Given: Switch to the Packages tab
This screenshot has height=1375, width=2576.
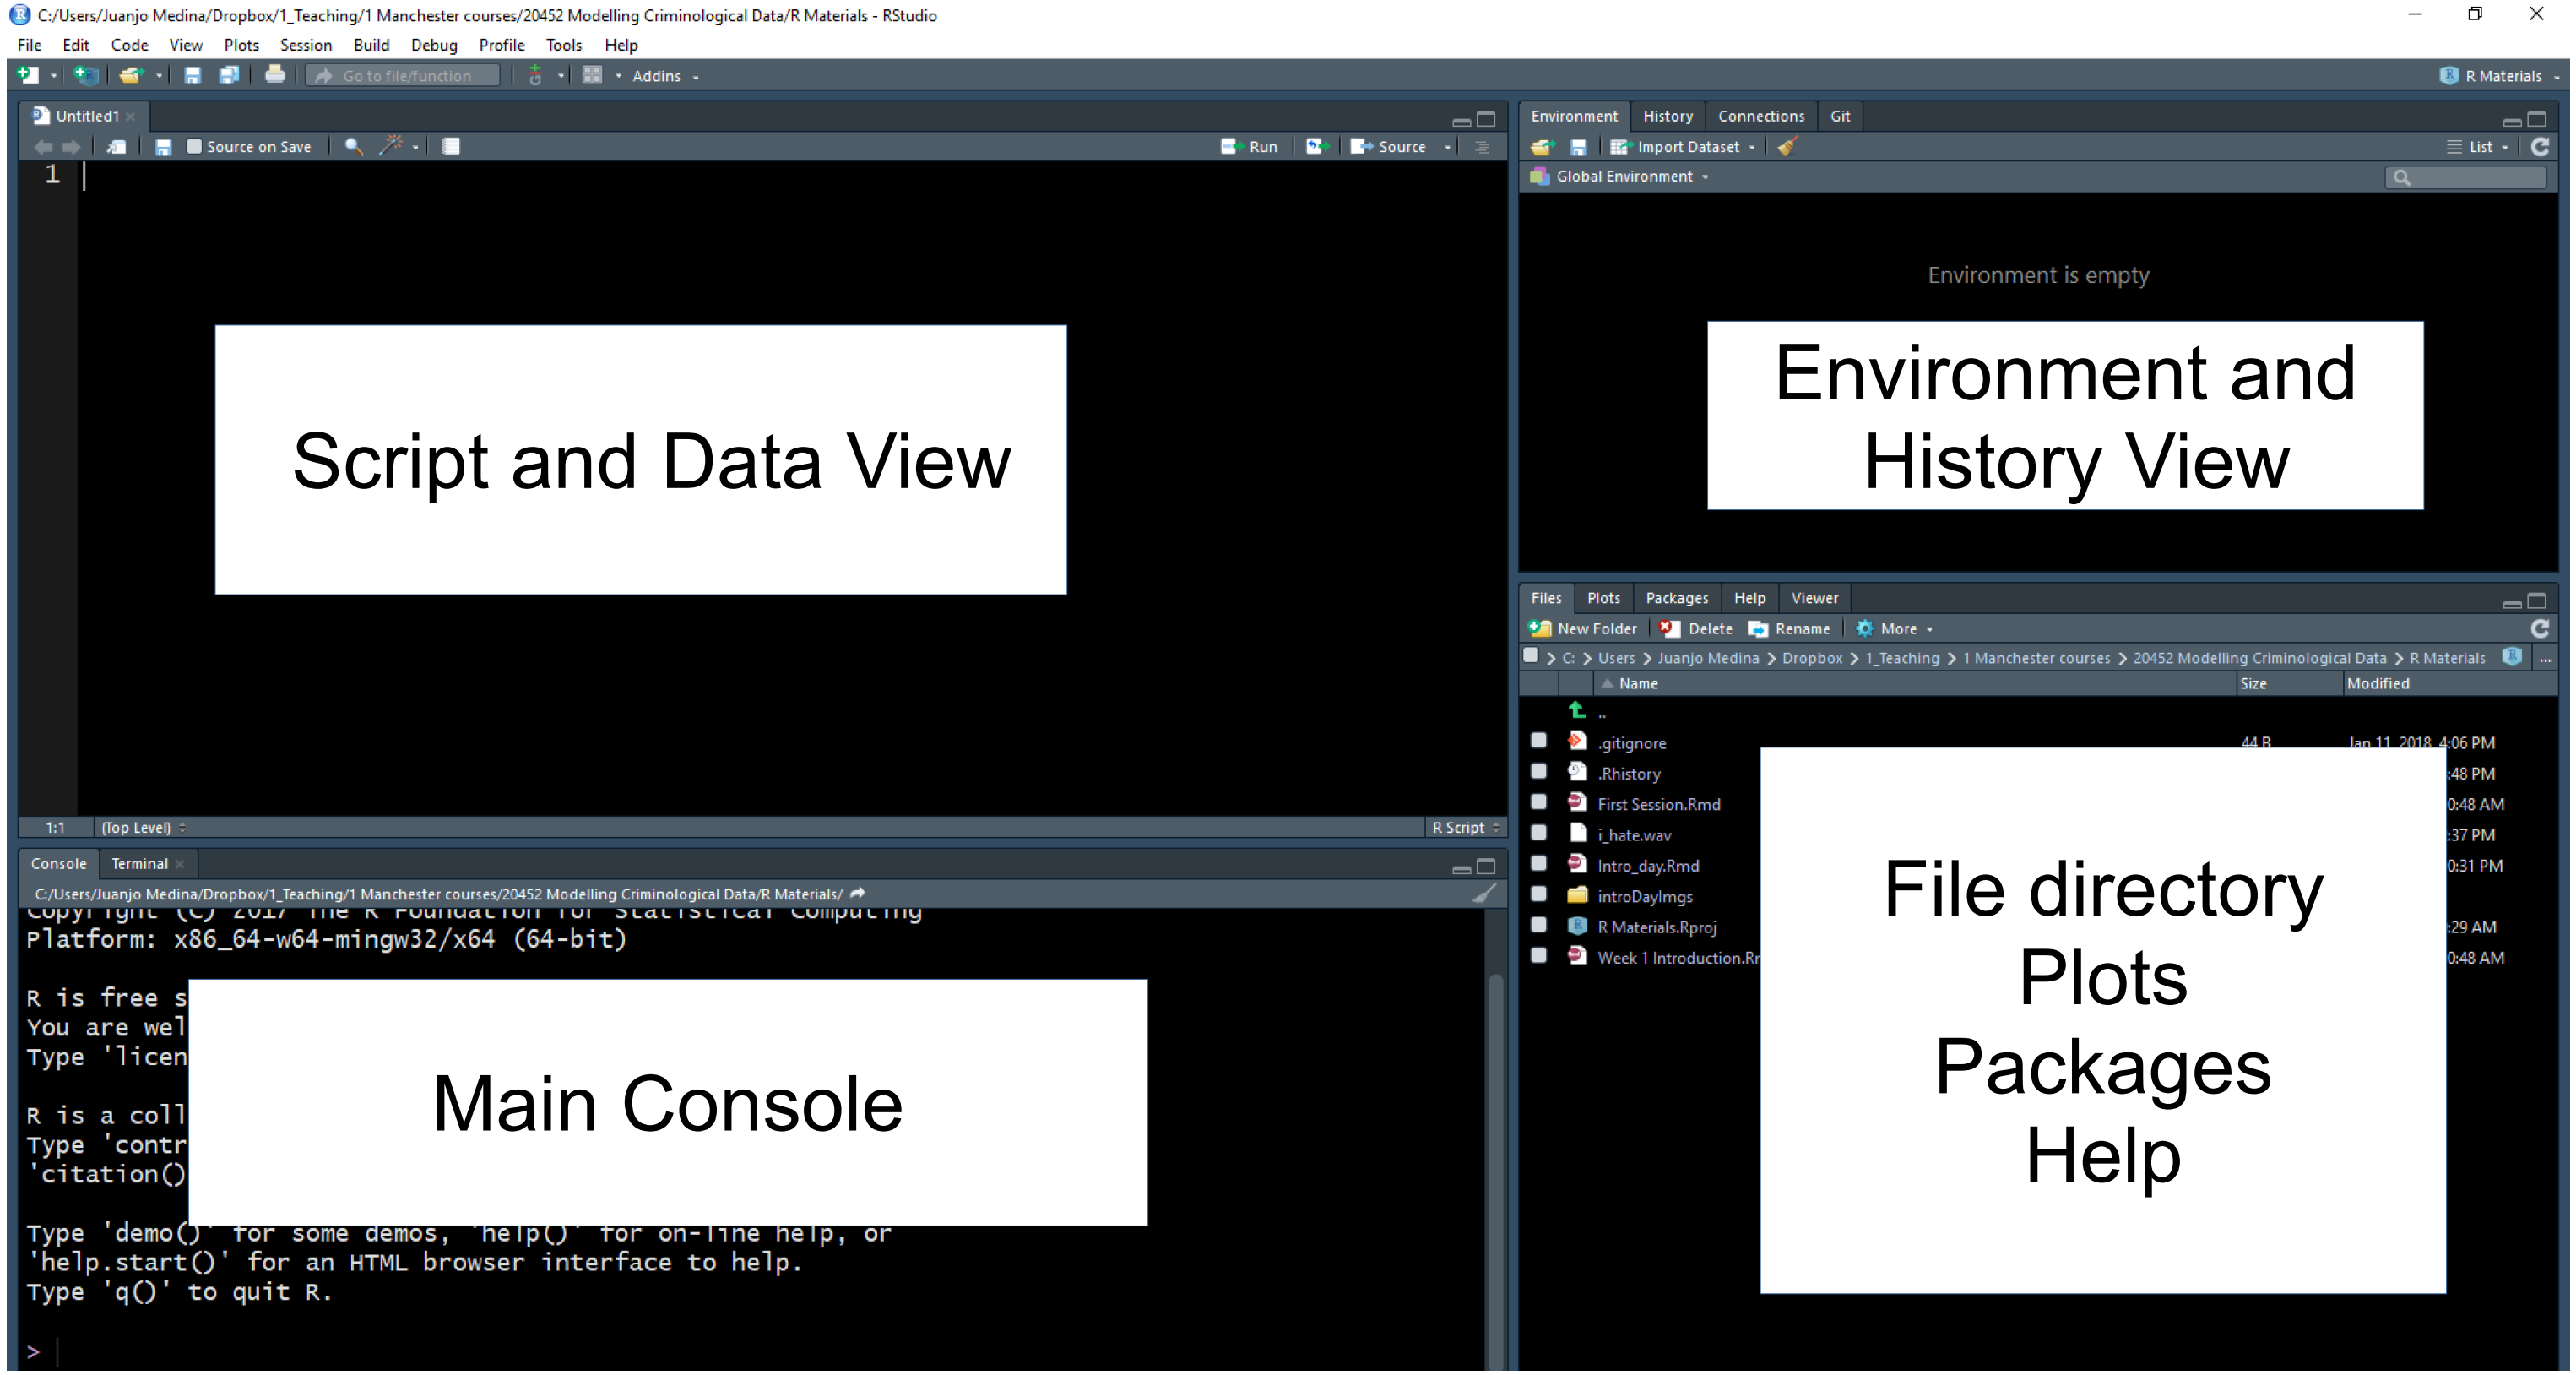Looking at the screenshot, I should pos(1676,598).
